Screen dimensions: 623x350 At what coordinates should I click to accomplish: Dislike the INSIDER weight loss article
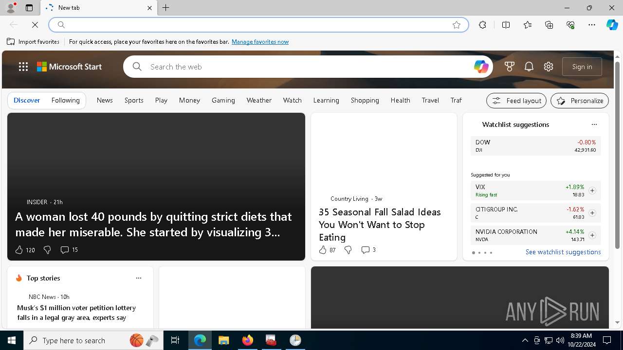(47, 250)
